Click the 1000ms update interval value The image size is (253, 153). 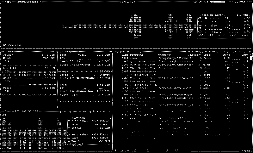[x=240, y=2]
